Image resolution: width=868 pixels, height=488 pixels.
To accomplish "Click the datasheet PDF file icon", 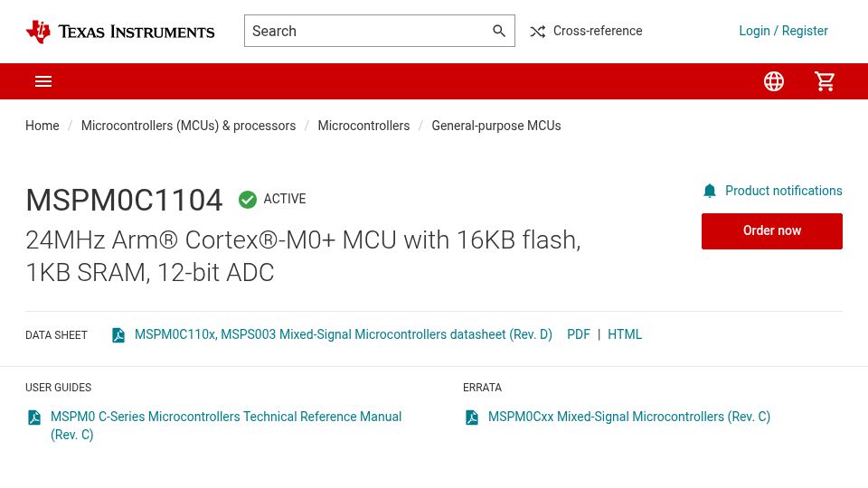I will (x=118, y=335).
